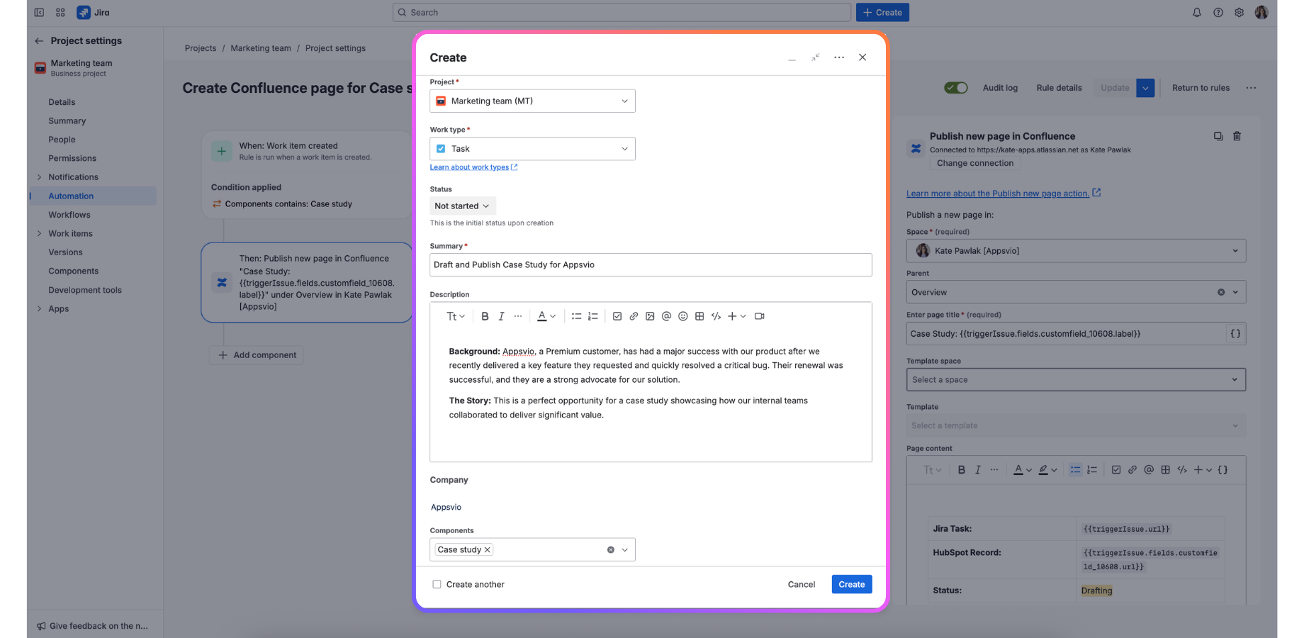Image resolution: width=1304 pixels, height=638 pixels.
Task: Click the mention (@) icon in Description
Action: [666, 316]
